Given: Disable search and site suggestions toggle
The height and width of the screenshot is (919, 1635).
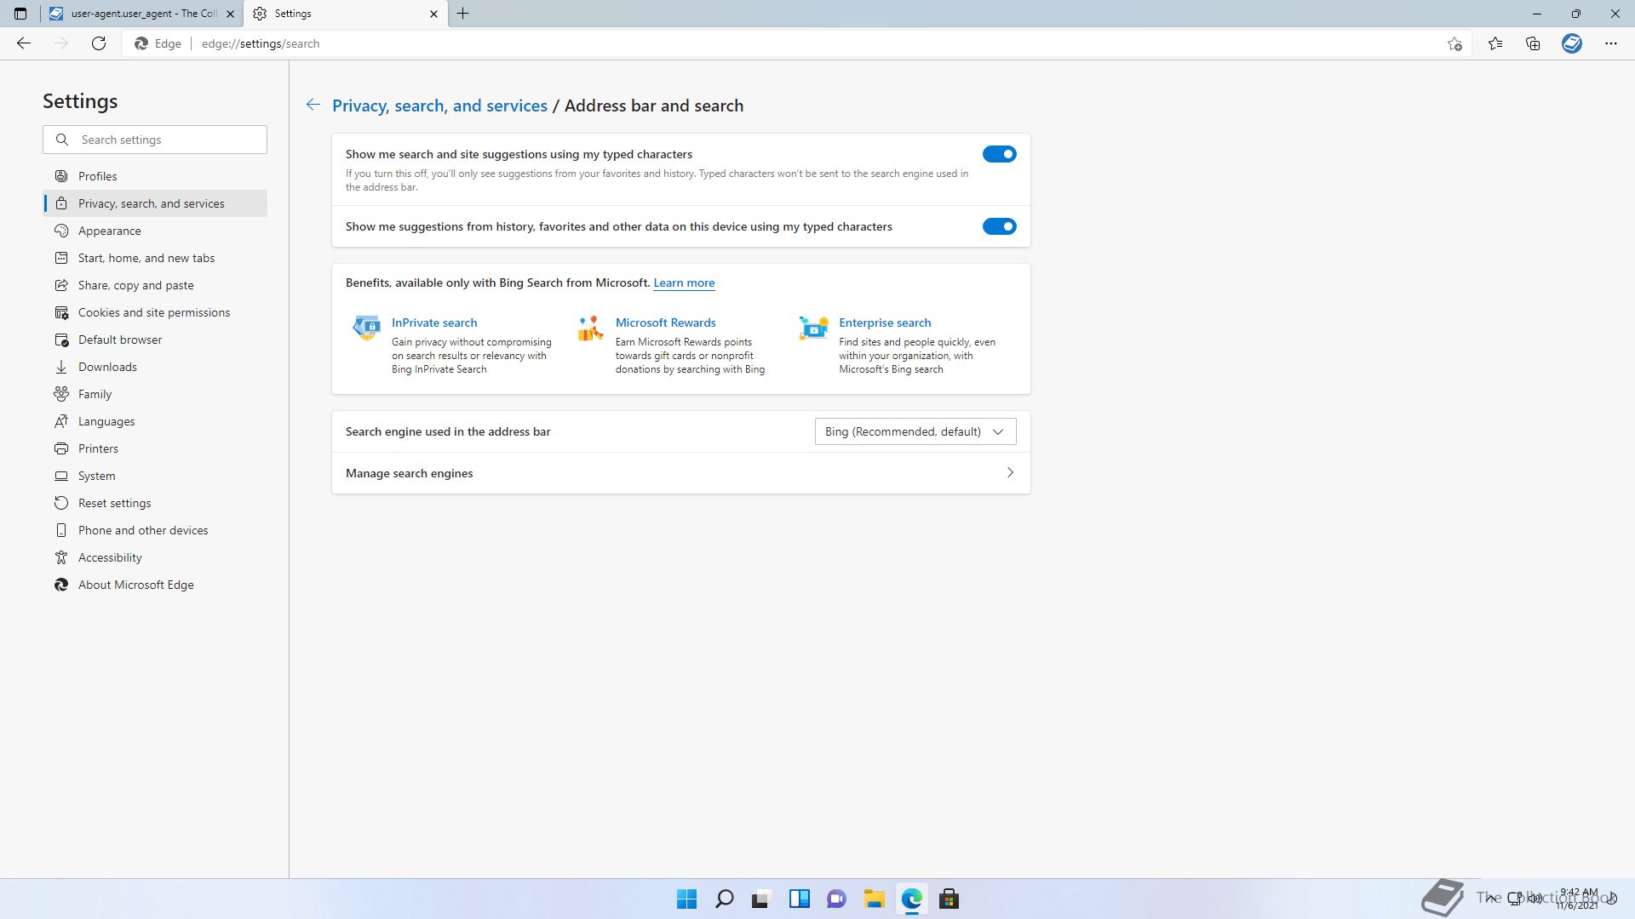Looking at the screenshot, I should pyautogui.click(x=999, y=154).
